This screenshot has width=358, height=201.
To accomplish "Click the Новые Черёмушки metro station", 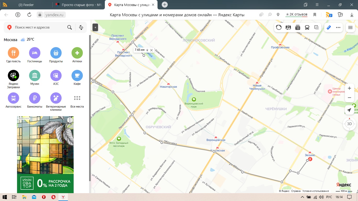I will point(257,85).
